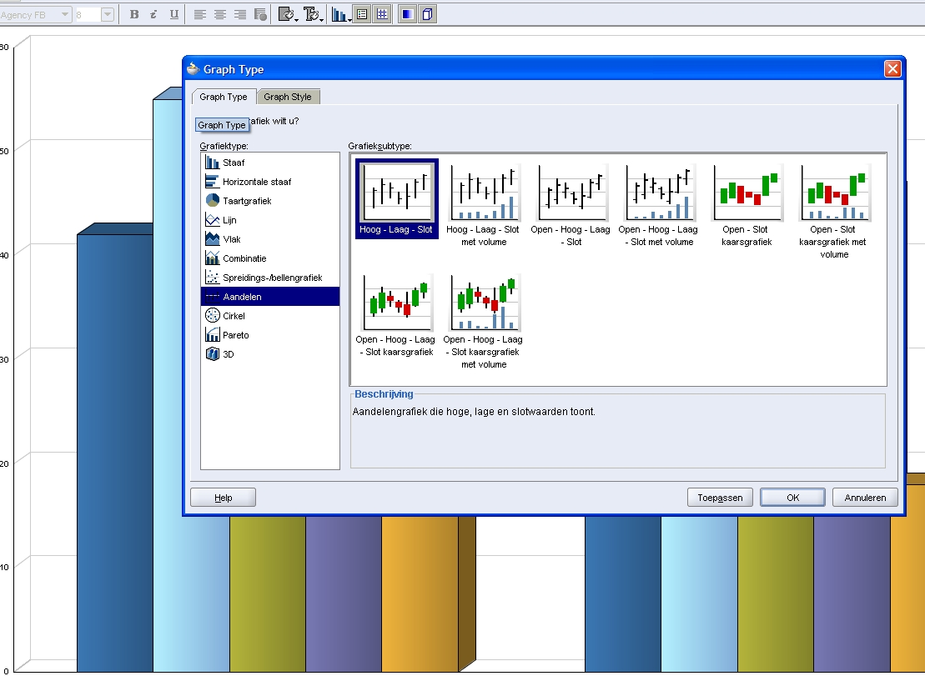
Task: Toggle underline formatting in toolbar
Action: click(x=173, y=14)
